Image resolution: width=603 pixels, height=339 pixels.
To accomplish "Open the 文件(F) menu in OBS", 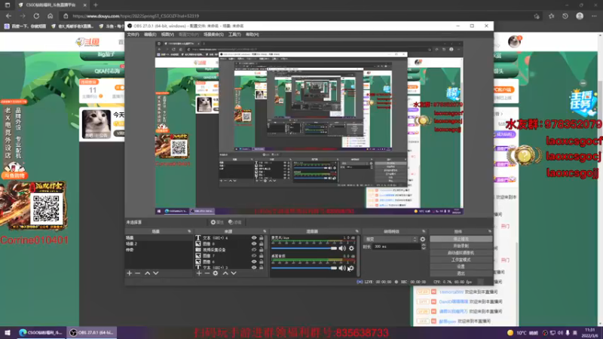I will tap(133, 35).
